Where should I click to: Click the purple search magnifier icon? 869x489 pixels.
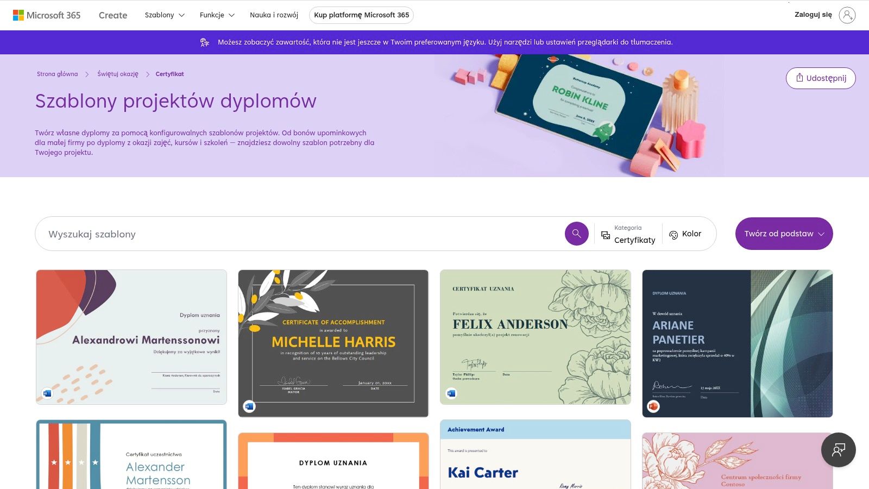pos(576,234)
